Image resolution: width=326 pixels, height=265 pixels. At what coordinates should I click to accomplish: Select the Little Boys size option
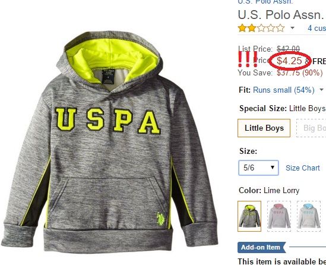point(264,128)
